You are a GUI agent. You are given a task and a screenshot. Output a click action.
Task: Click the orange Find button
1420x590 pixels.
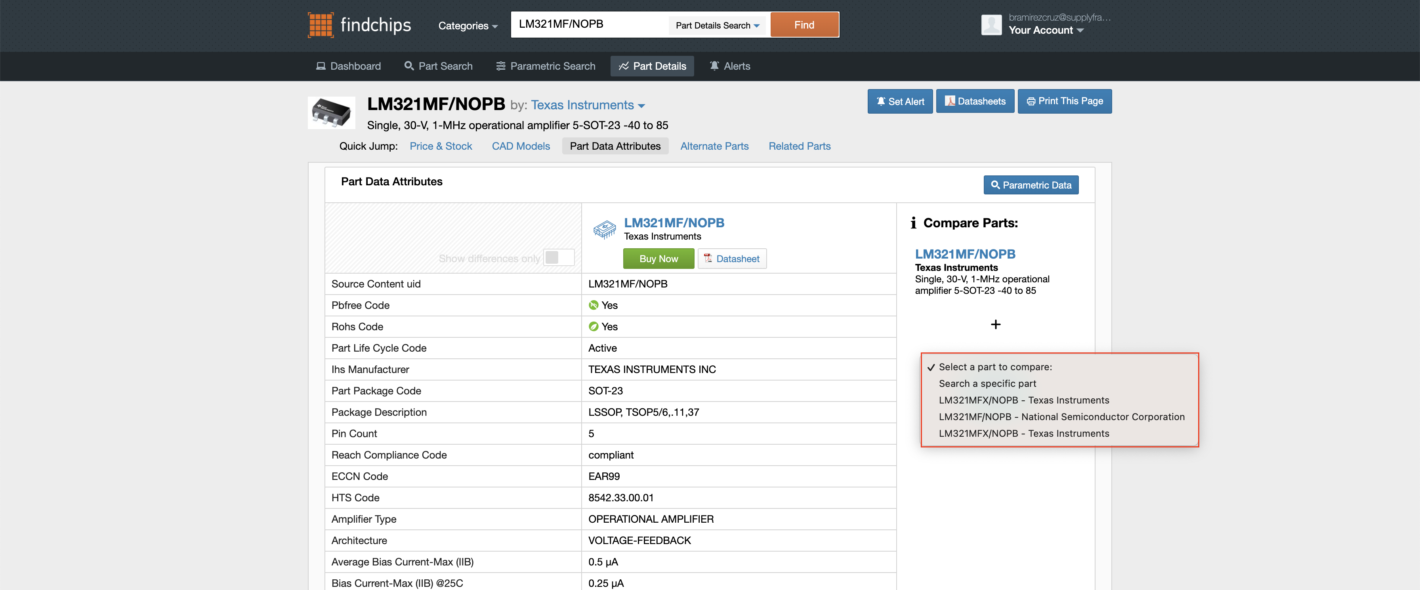(x=804, y=25)
